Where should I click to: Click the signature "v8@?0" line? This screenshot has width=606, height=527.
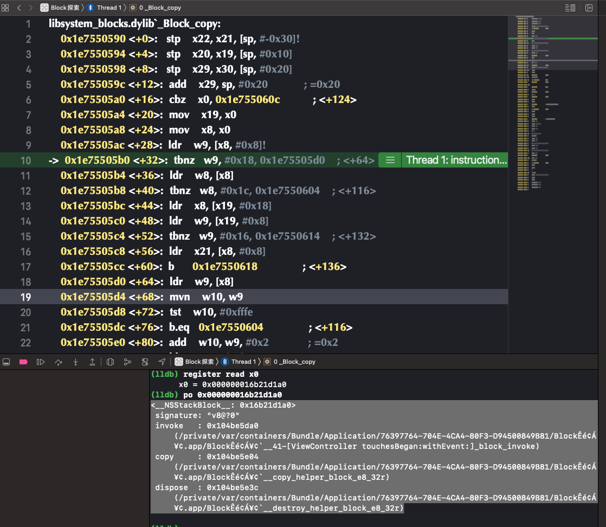(x=197, y=415)
